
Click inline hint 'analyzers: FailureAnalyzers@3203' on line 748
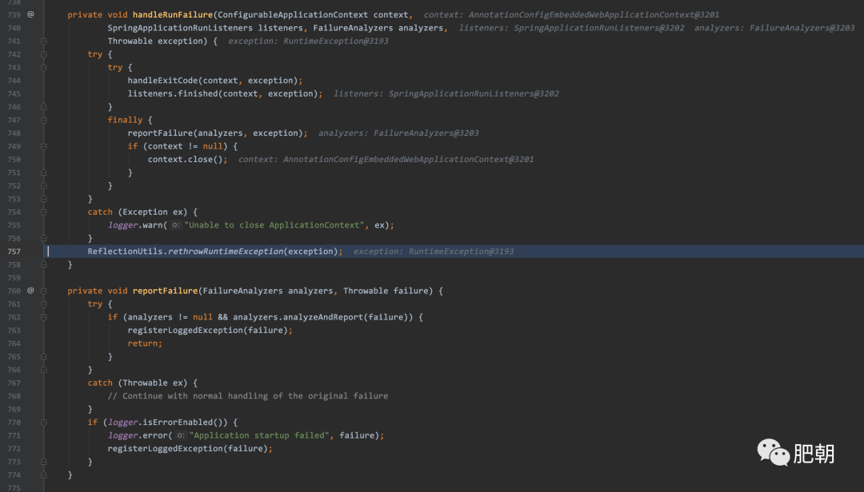[398, 133]
